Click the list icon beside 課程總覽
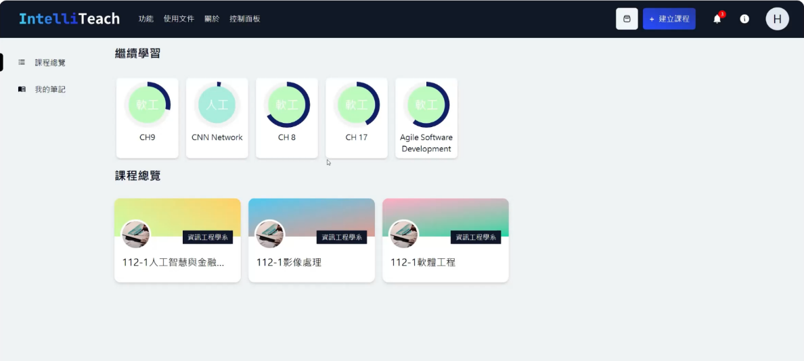This screenshot has height=361, width=804. tap(22, 62)
